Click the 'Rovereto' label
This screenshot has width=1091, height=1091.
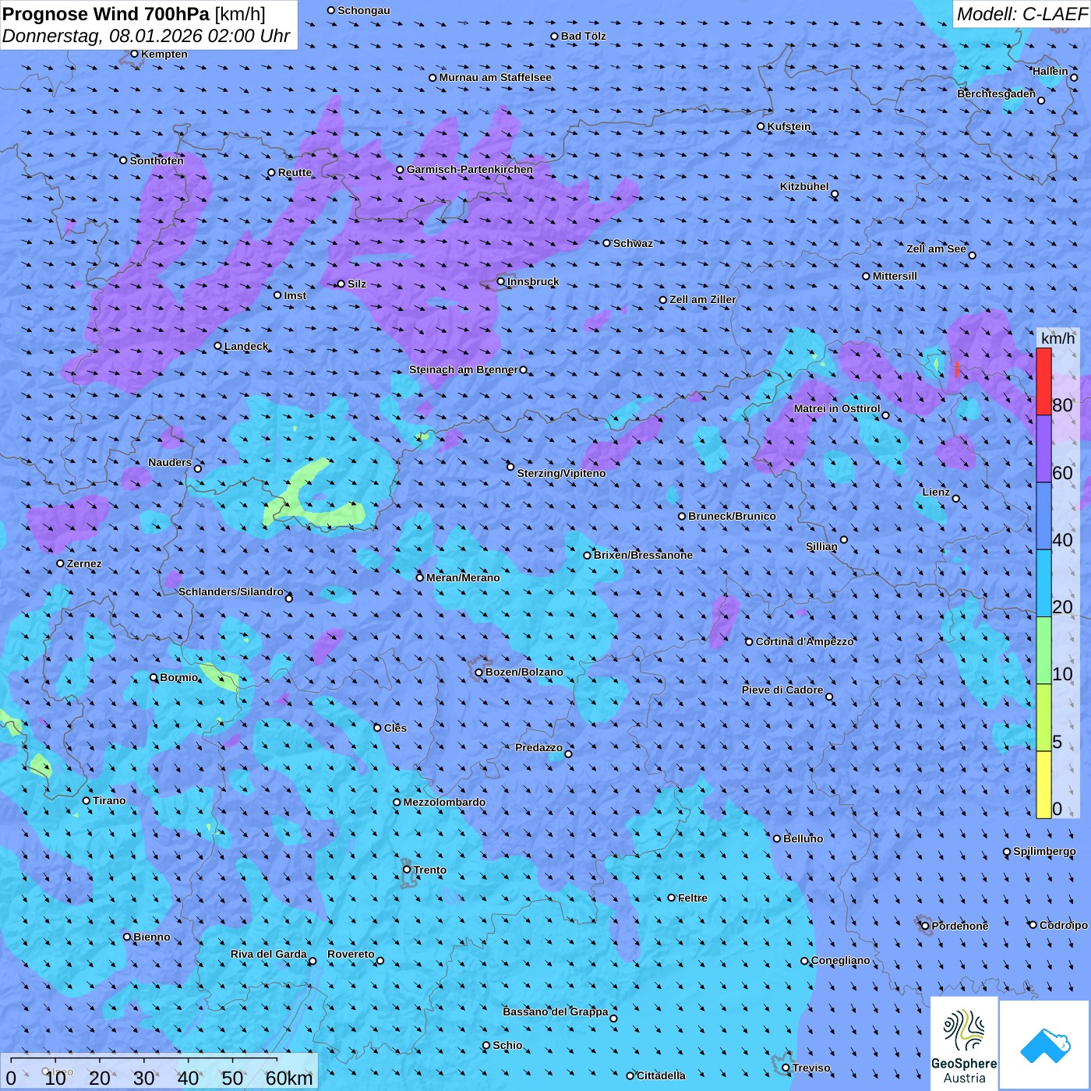click(351, 954)
